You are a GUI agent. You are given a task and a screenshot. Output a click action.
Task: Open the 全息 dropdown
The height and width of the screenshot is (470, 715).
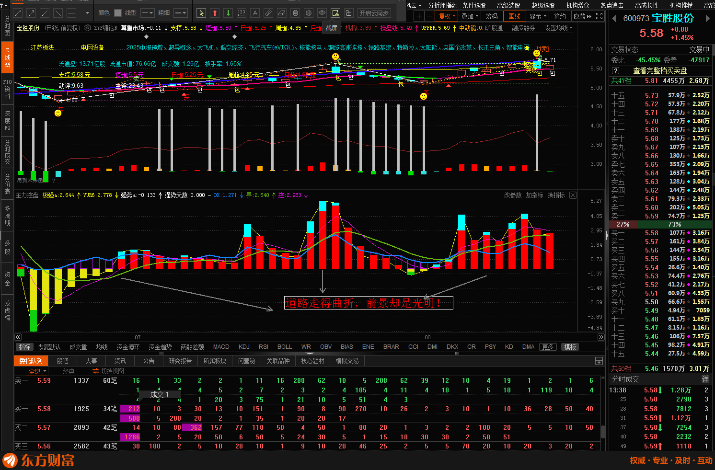tap(38, 371)
